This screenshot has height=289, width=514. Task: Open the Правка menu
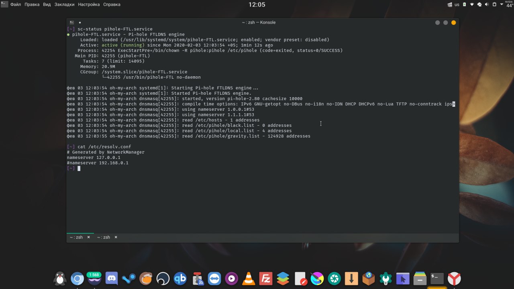tap(32, 4)
